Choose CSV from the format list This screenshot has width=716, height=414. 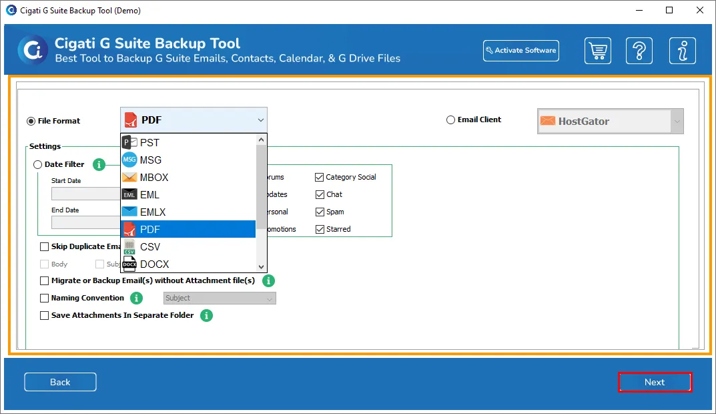click(188, 247)
